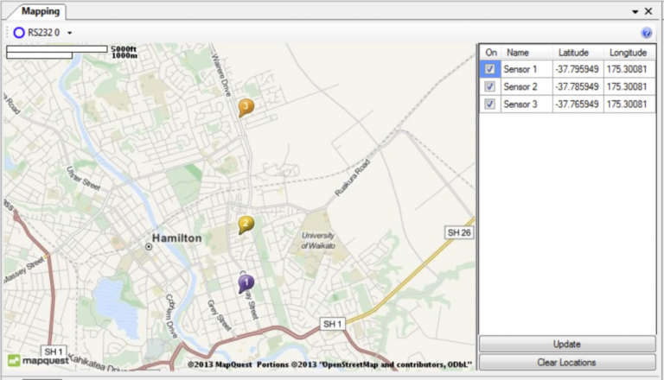The height and width of the screenshot is (380, 664).
Task: Click the Ulster Street label
Action: (83, 179)
